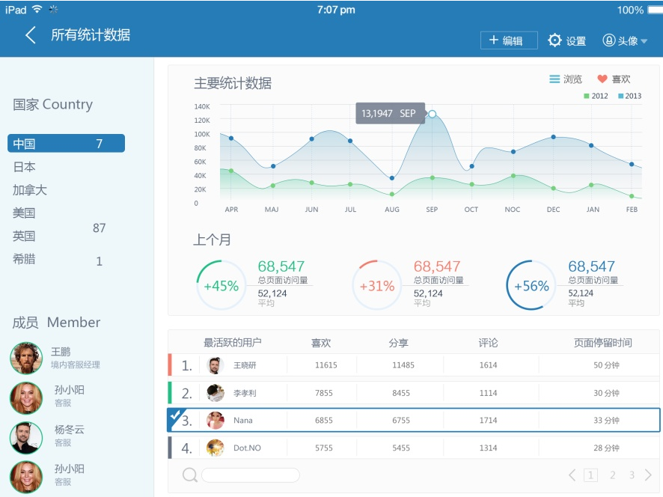Select 美国 in the country list

tap(23, 213)
